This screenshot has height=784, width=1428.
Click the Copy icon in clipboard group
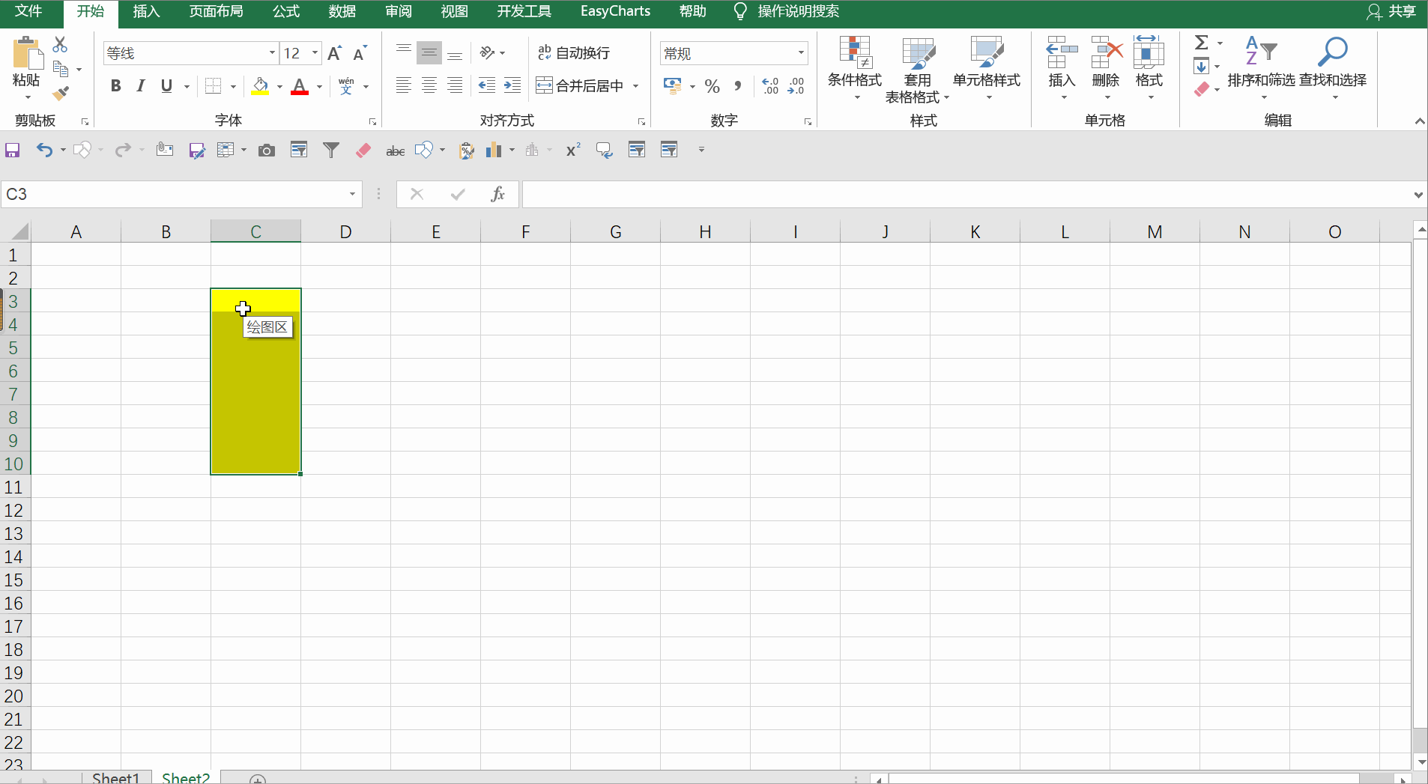61,69
